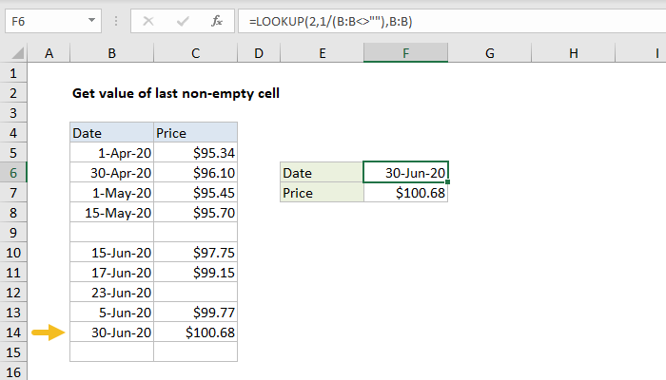Select cell with date 15-Jun-20
This screenshot has width=666, height=380.
[111, 253]
